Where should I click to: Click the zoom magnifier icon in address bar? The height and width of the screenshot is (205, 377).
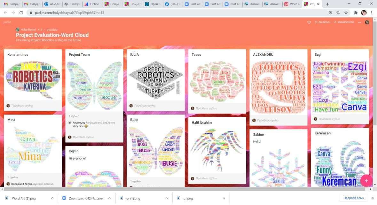click(338, 13)
